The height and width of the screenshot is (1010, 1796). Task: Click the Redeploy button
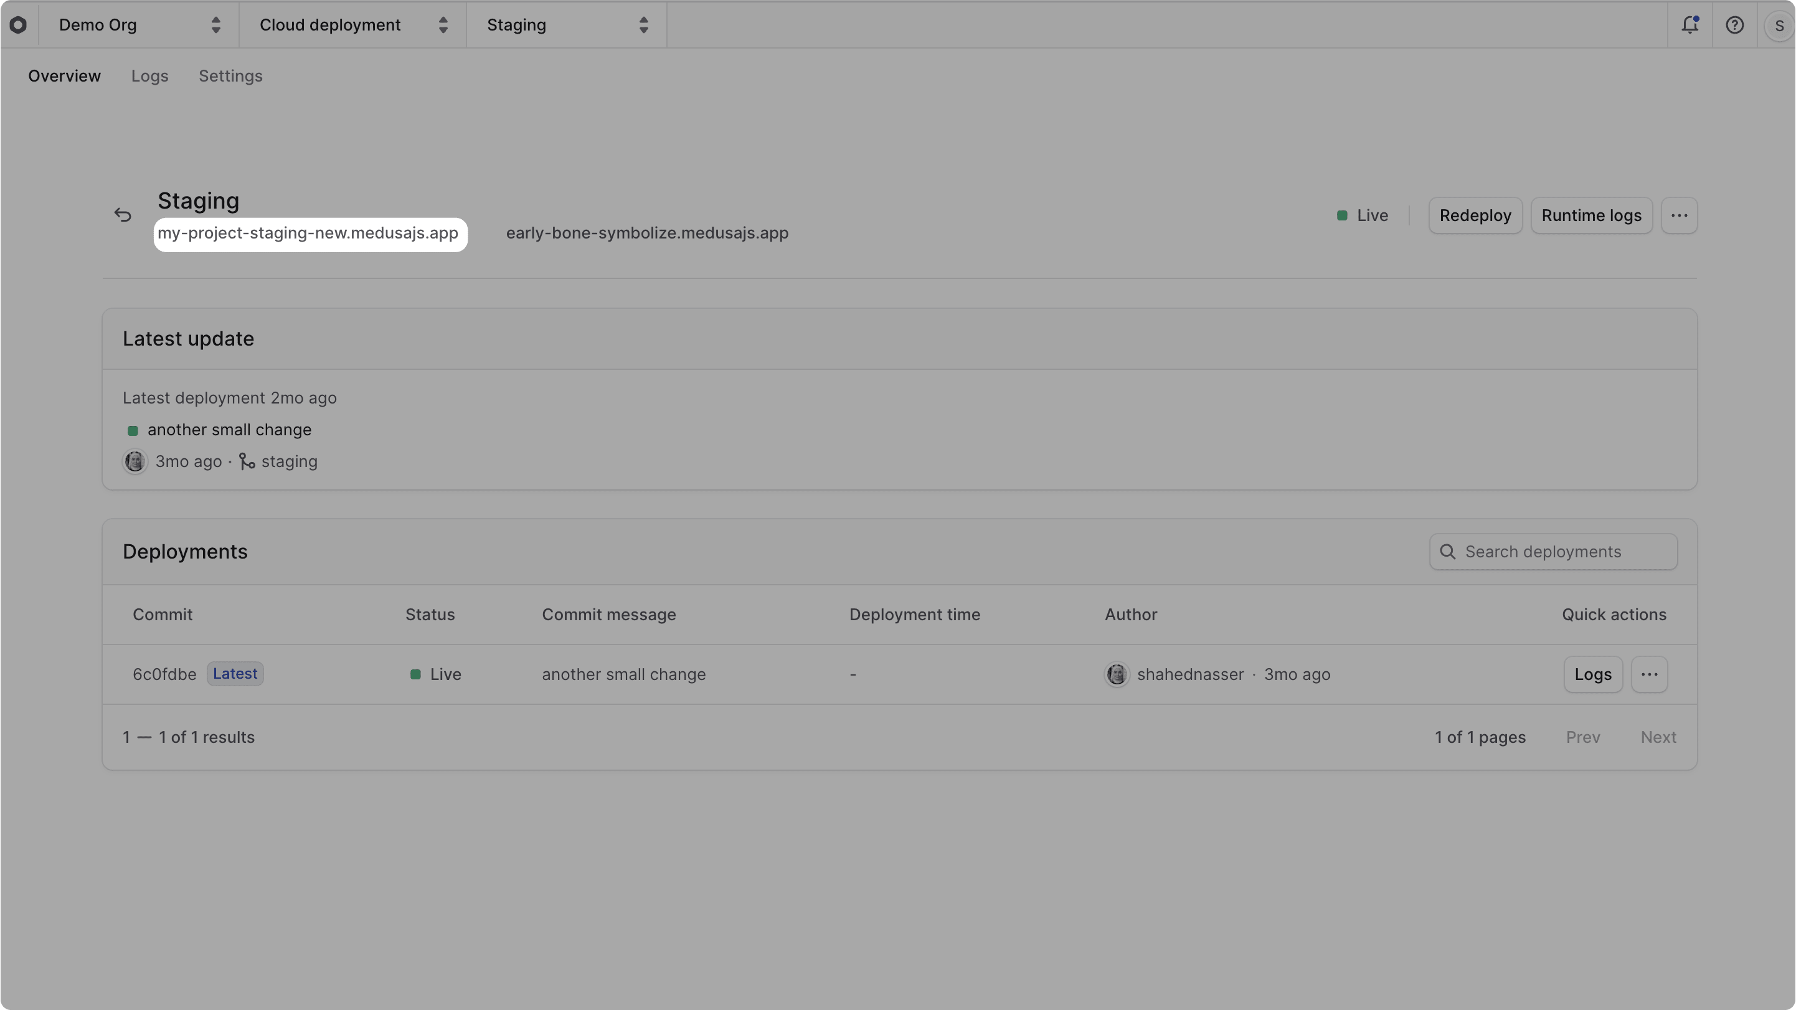[1475, 215]
